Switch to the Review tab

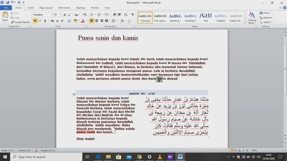point(95,8)
